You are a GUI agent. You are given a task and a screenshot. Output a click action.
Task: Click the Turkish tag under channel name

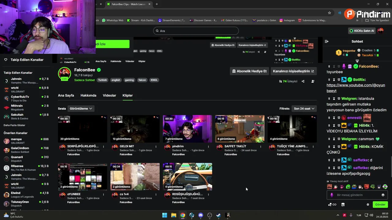click(x=102, y=80)
